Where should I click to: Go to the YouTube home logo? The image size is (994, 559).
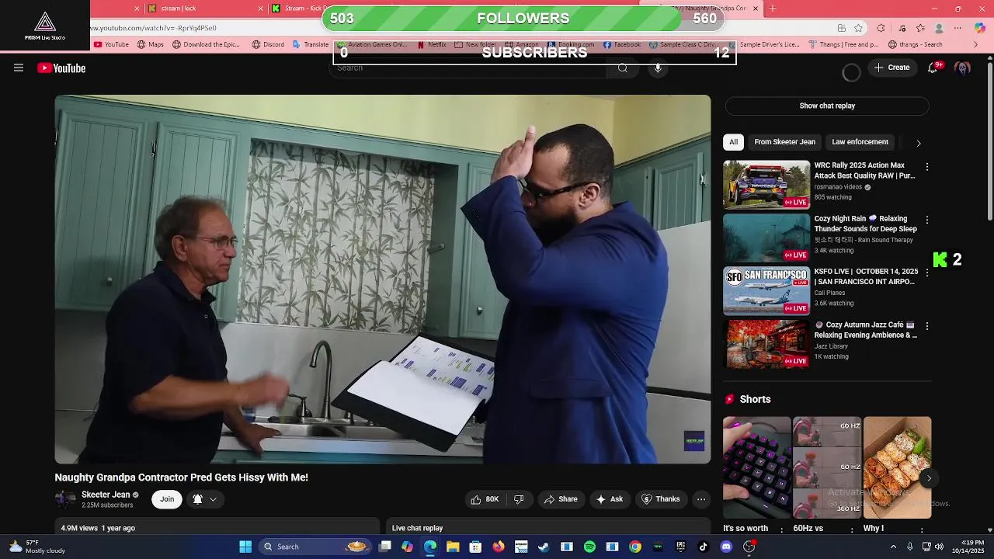61,68
